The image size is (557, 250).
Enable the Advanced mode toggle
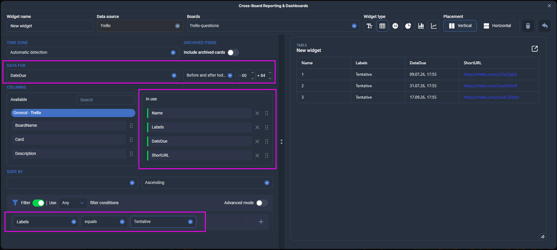click(x=262, y=203)
